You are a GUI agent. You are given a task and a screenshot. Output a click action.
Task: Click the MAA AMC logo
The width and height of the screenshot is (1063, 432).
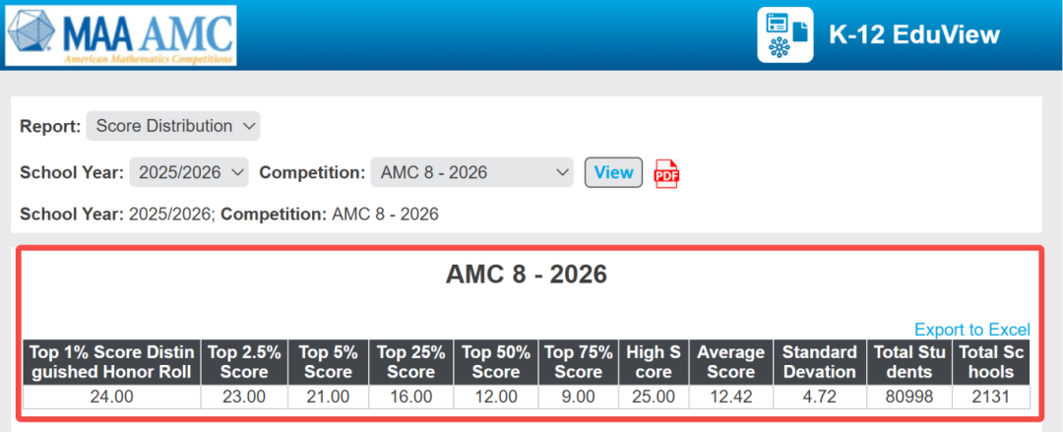tap(122, 35)
